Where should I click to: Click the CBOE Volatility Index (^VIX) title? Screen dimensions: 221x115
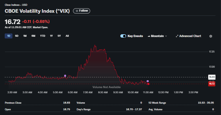tap(37, 11)
